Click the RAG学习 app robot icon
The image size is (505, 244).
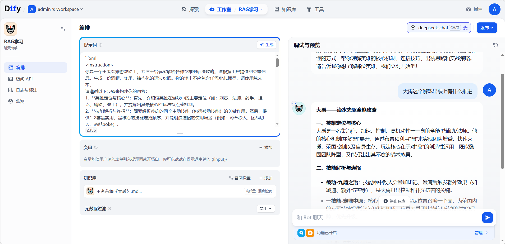click(11, 29)
